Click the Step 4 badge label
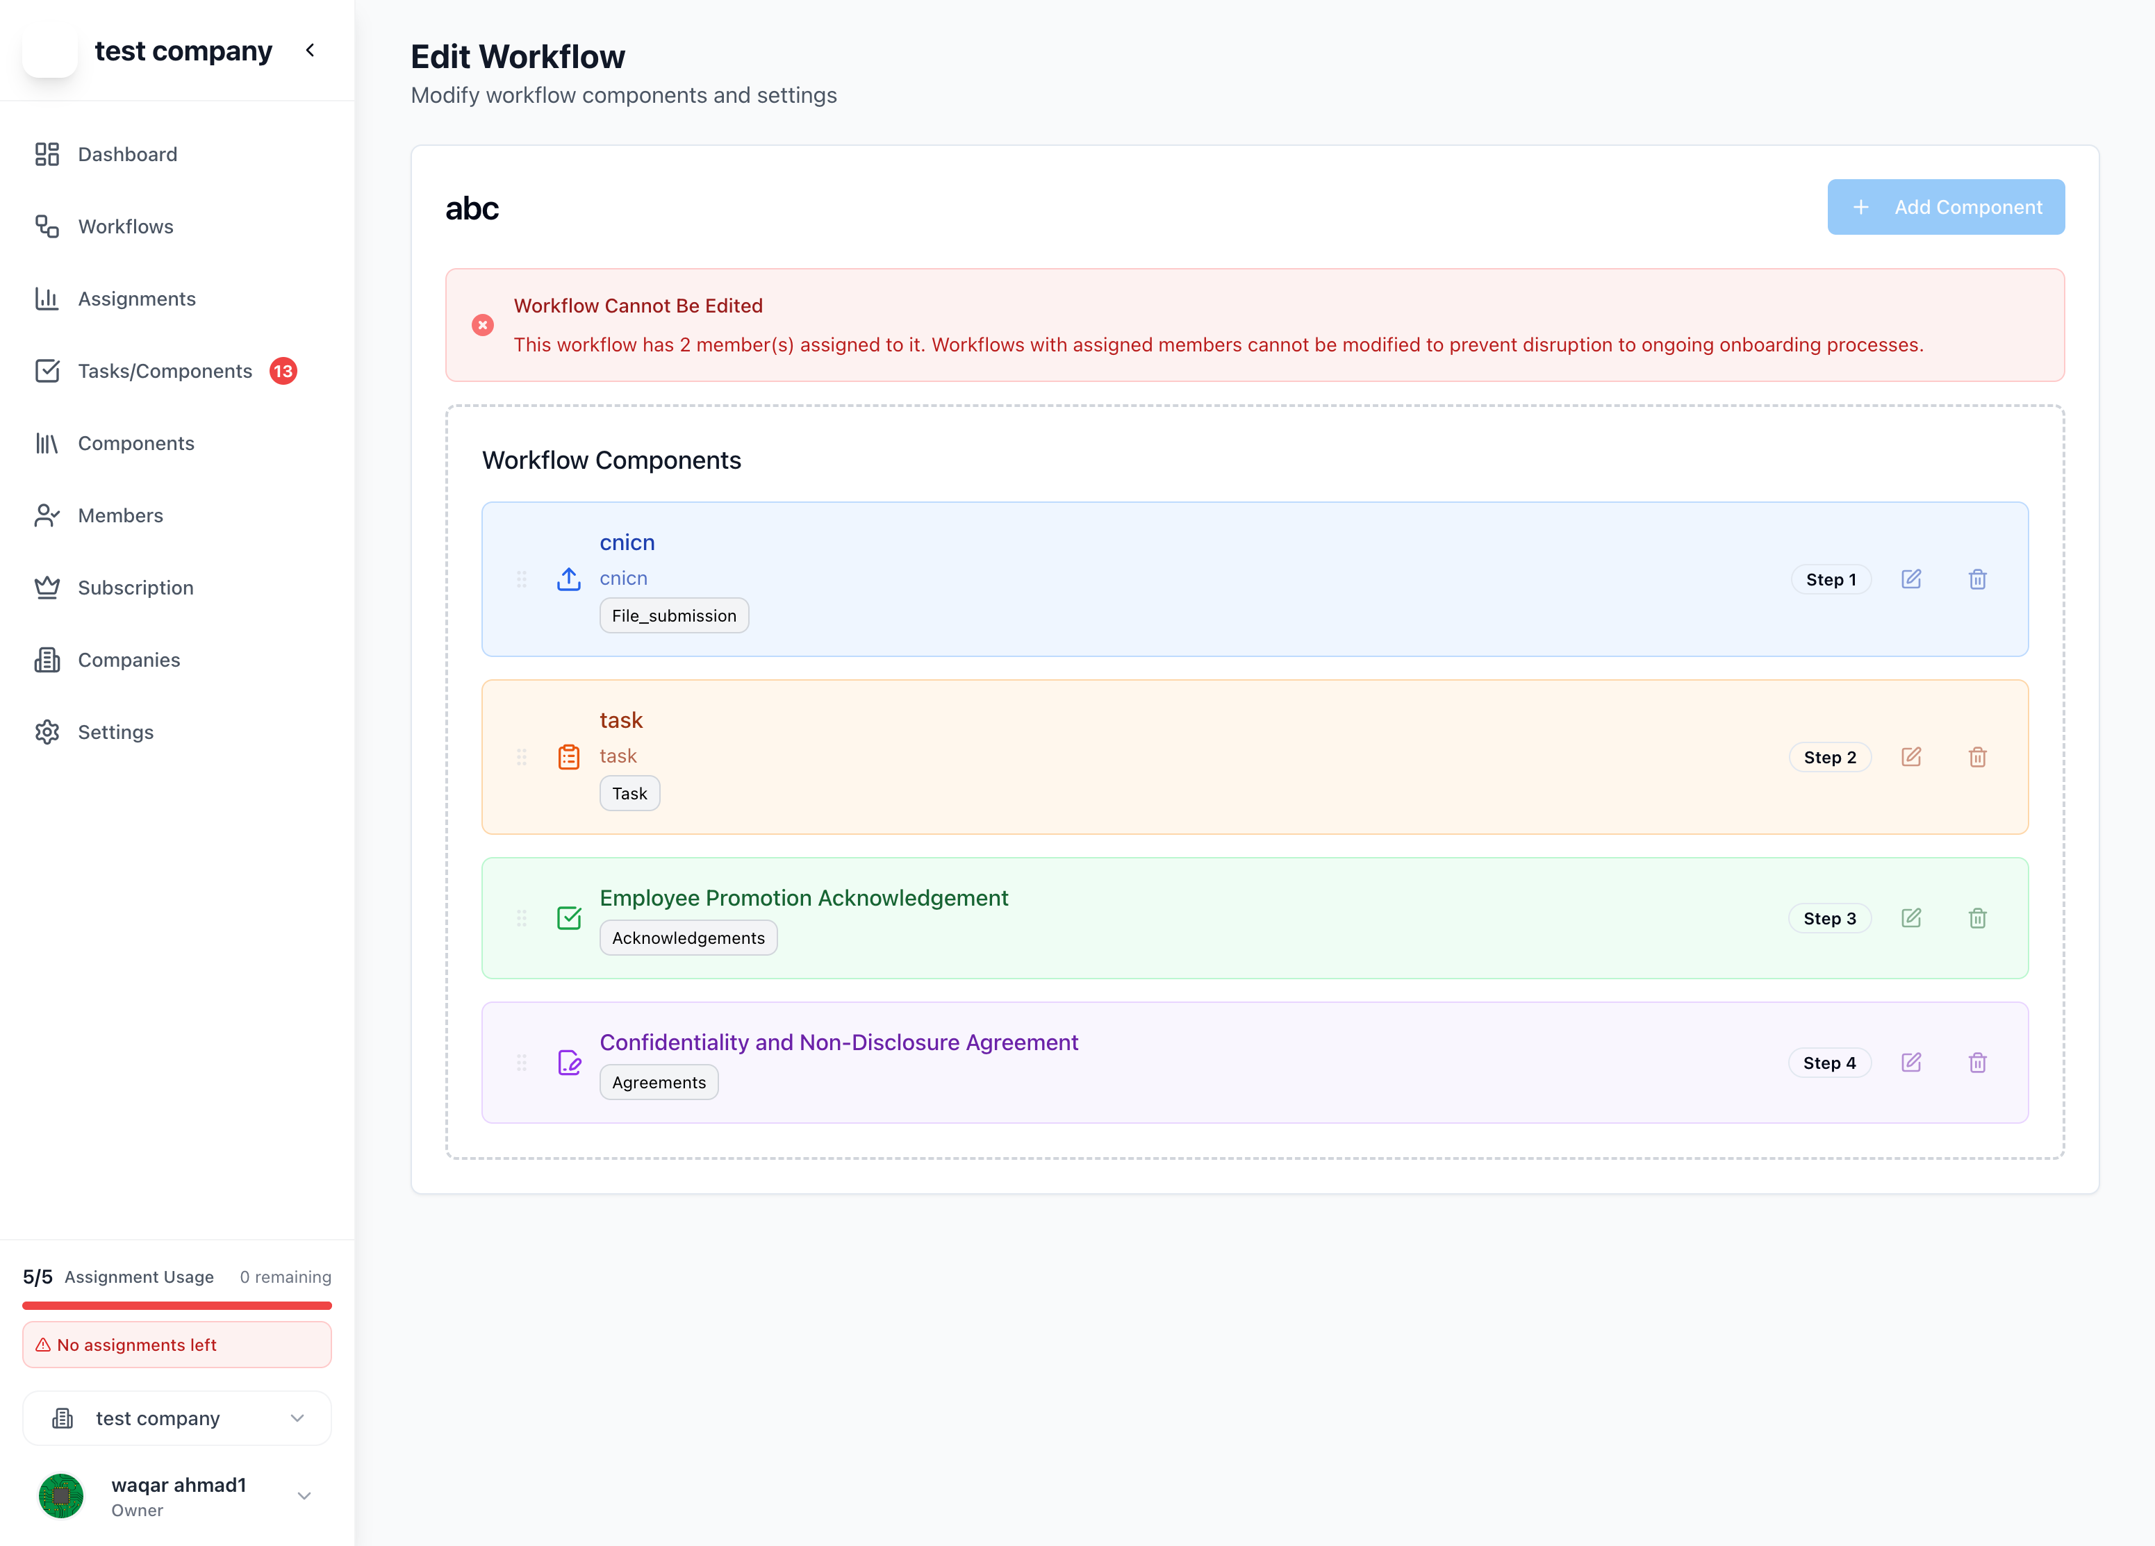Image resolution: width=2155 pixels, height=1546 pixels. [1829, 1063]
